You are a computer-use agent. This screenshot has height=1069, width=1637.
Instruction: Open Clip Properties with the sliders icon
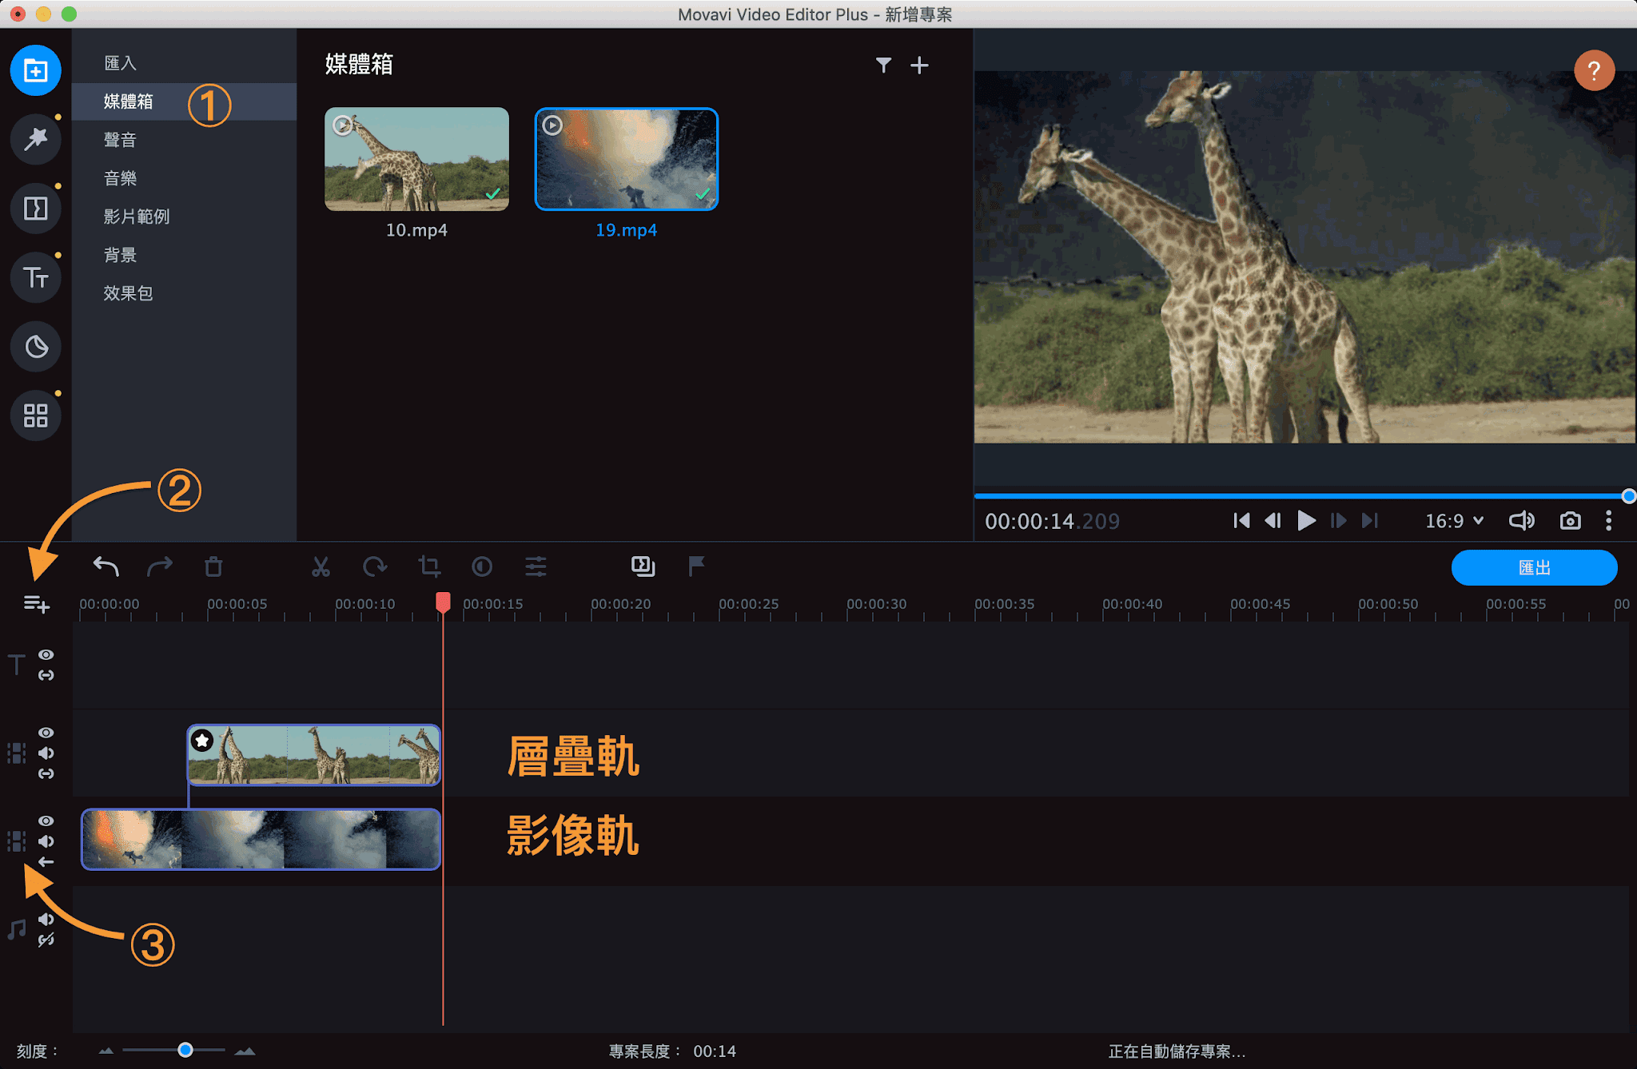536,566
